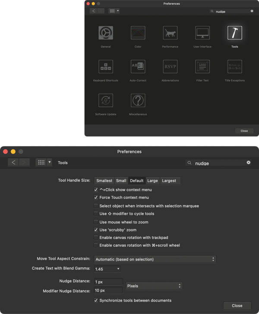Image resolution: width=259 pixels, height=314 pixels.
Task: Open Miscellaneous question mark icon
Action: [x=138, y=100]
